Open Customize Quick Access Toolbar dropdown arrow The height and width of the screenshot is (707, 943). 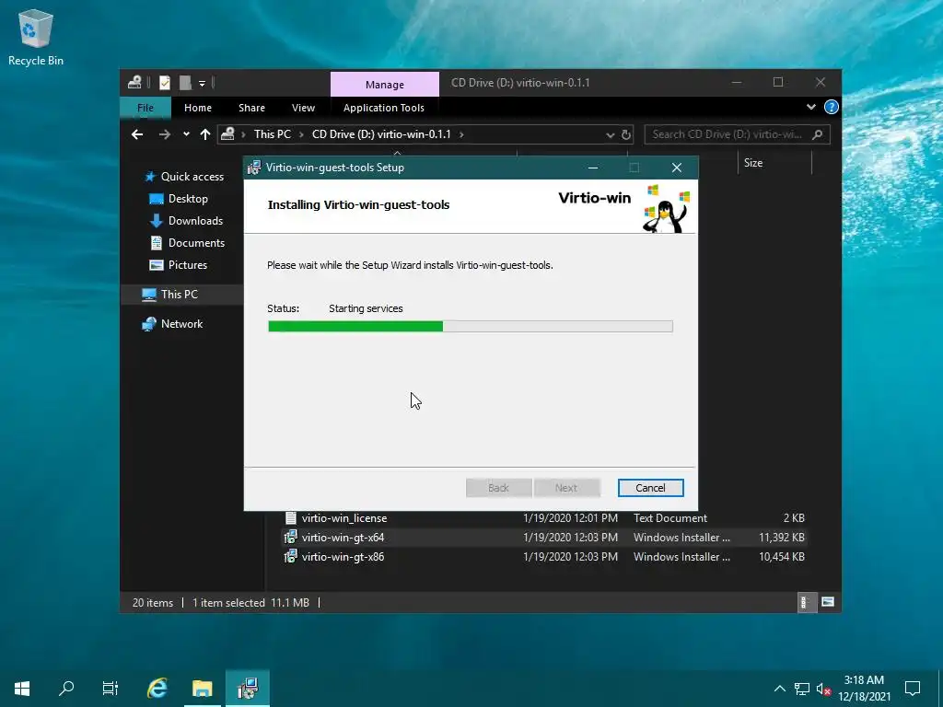[x=202, y=83]
